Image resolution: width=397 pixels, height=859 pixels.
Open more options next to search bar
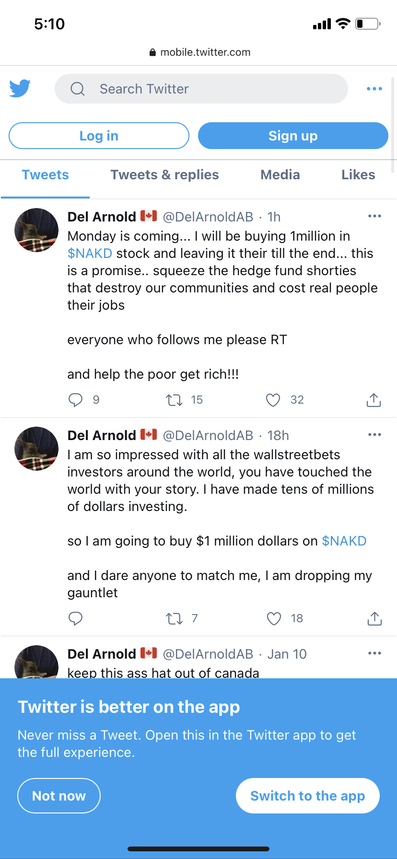tap(374, 89)
